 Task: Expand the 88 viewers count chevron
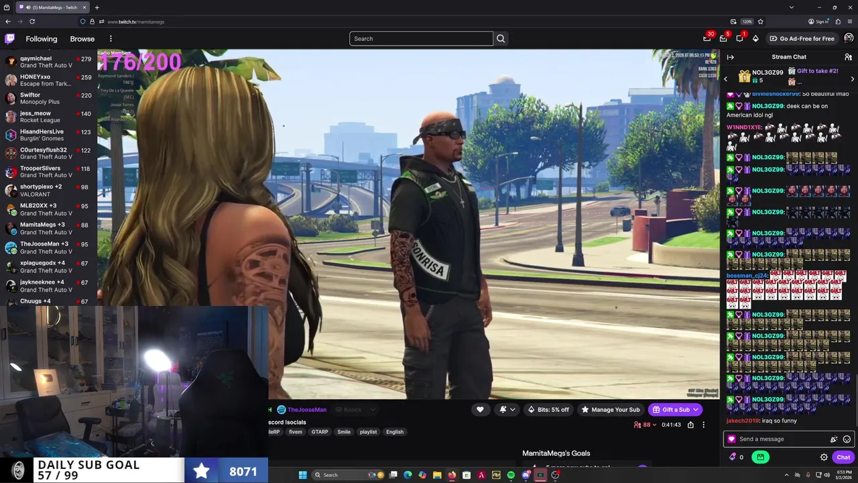pyautogui.click(x=655, y=425)
